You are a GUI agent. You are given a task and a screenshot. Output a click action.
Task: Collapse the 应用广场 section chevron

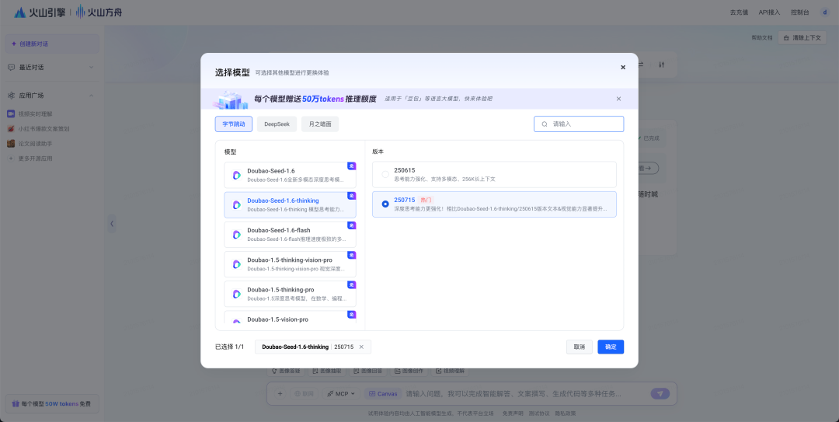click(x=91, y=96)
